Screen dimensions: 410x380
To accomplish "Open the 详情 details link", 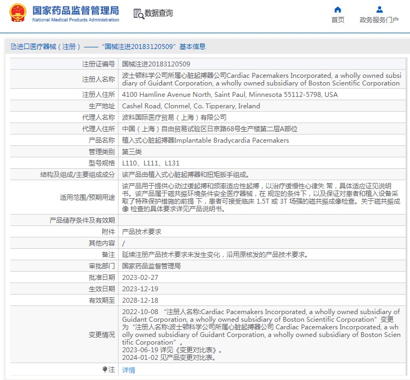I will pyautogui.click(x=129, y=370).
